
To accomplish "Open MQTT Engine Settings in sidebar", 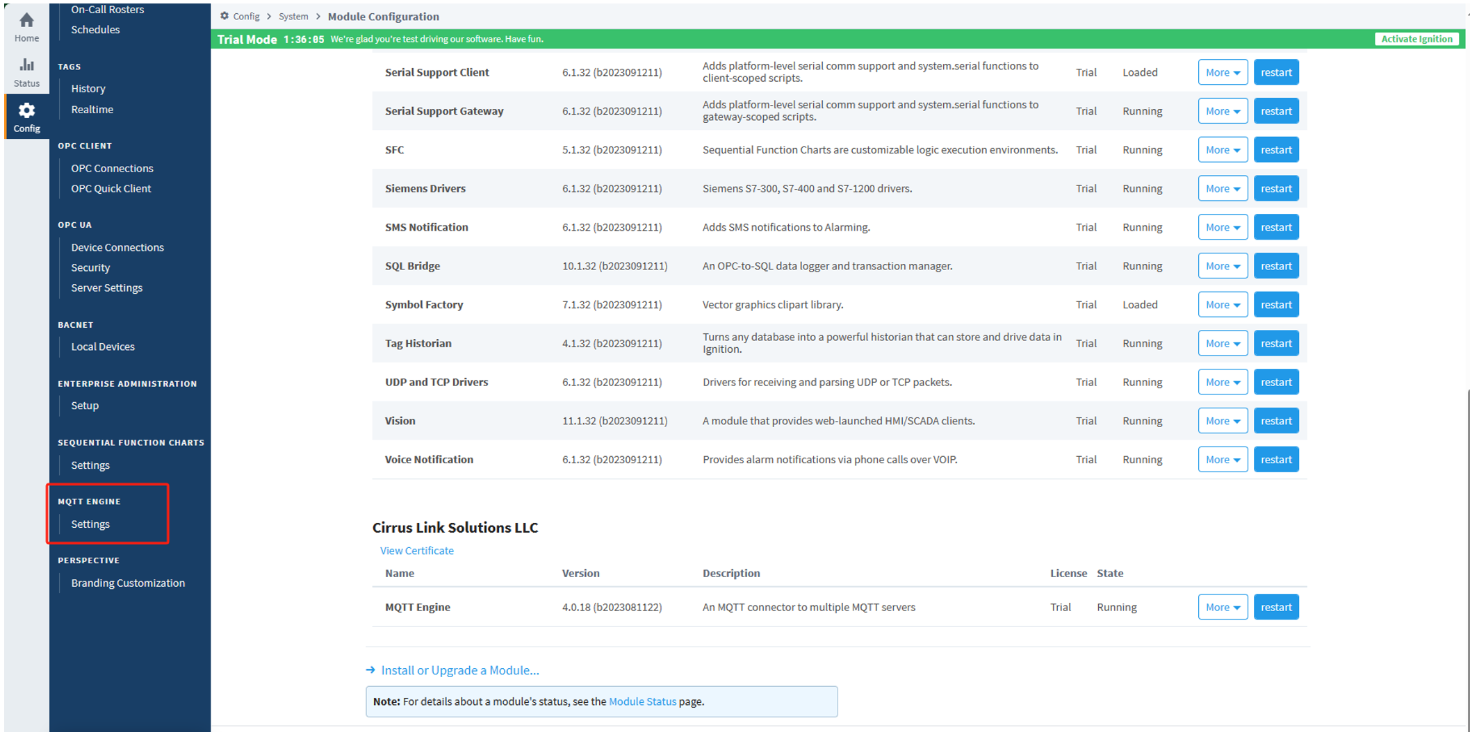I will click(90, 524).
